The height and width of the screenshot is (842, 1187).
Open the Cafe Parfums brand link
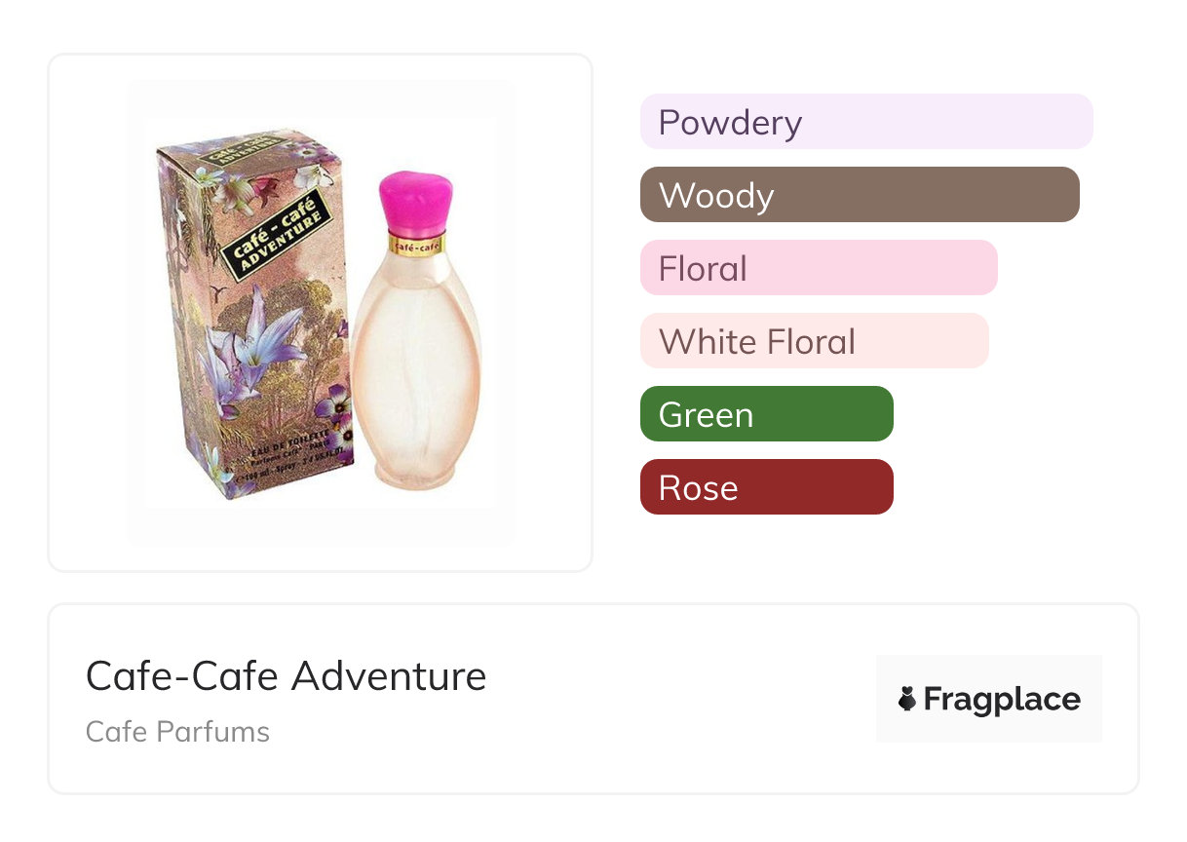[x=177, y=732]
